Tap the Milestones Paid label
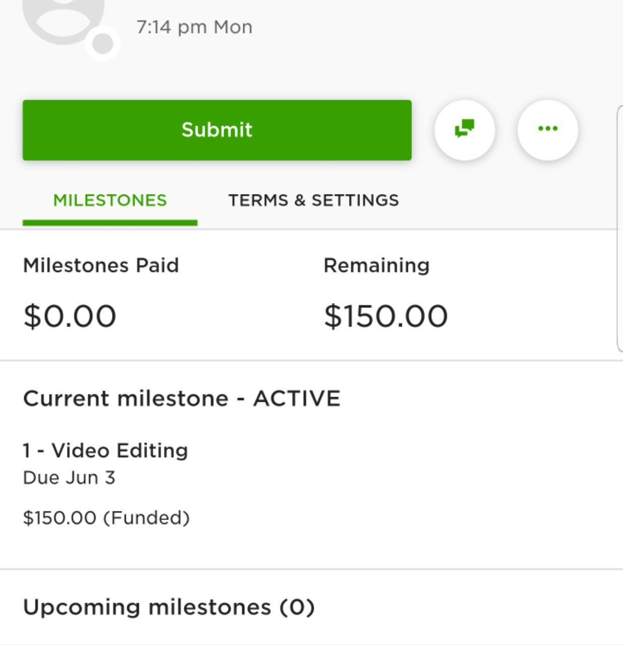623x645 pixels. coord(101,265)
